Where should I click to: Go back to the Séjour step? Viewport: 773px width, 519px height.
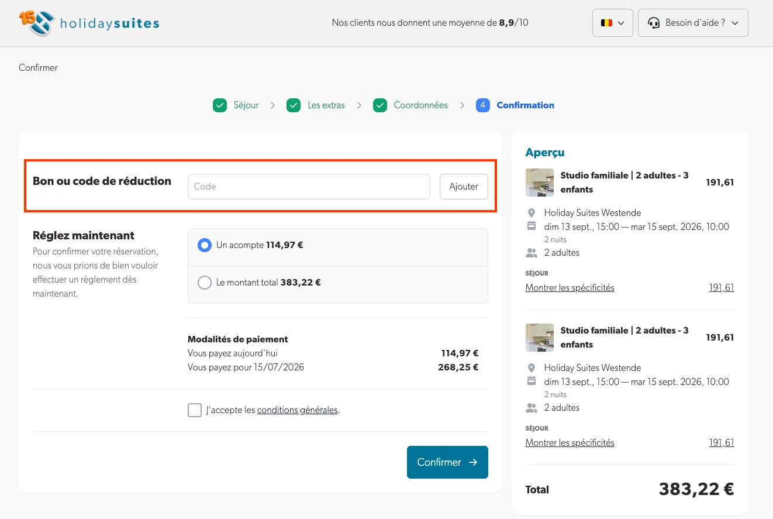tap(246, 105)
